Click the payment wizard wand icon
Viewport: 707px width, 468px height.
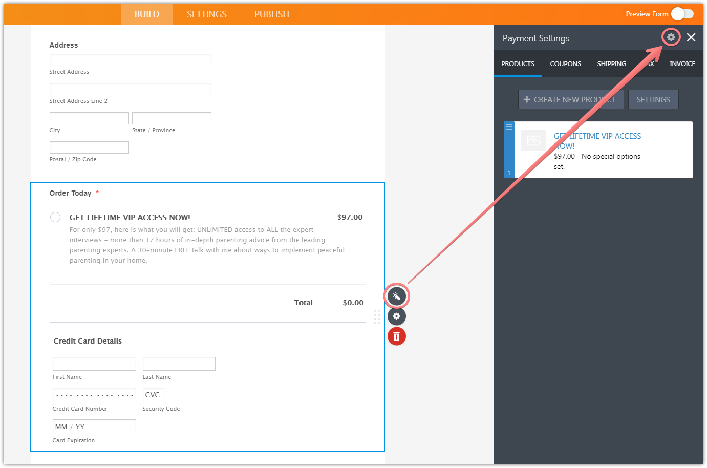(396, 296)
